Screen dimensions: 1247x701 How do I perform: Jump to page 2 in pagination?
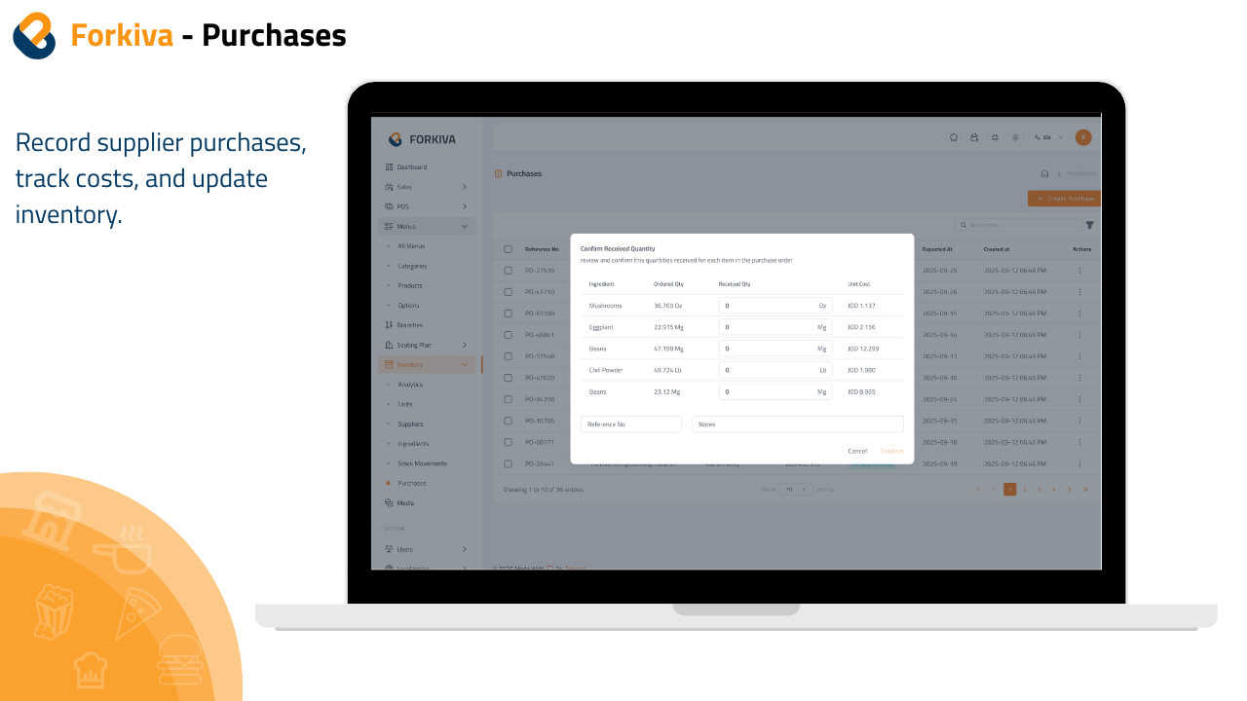click(1024, 489)
